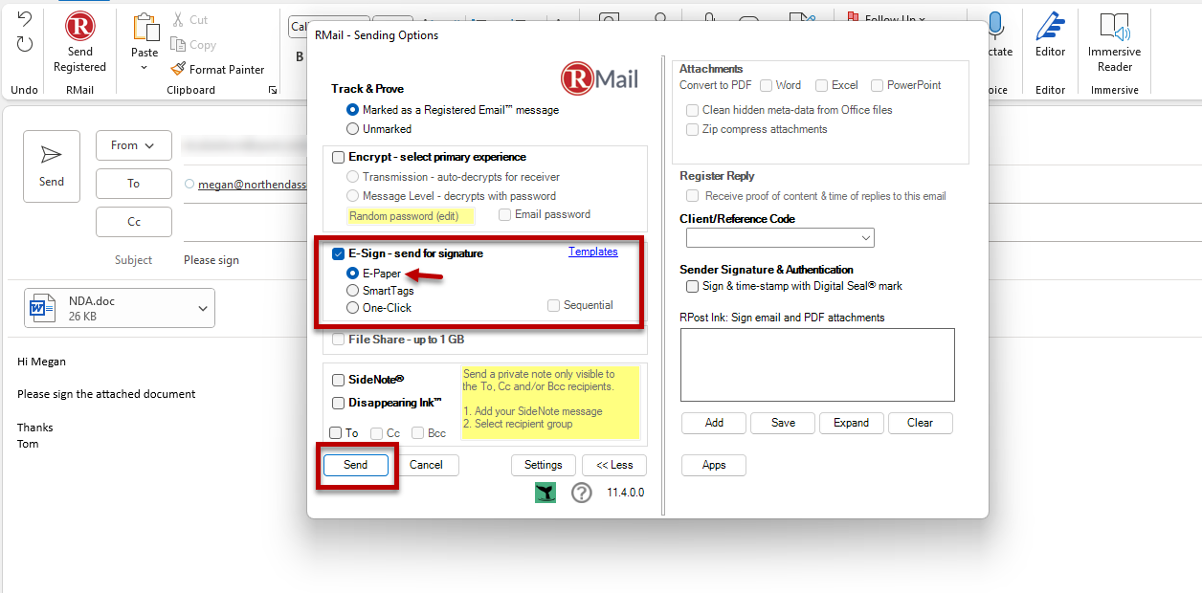
Task: Click the Subject field reading Please sign
Action: tap(211, 260)
